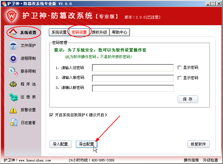The height and width of the screenshot is (164, 223).
Task: Open 日志查看 sidebar label
Action: coord(28,123)
